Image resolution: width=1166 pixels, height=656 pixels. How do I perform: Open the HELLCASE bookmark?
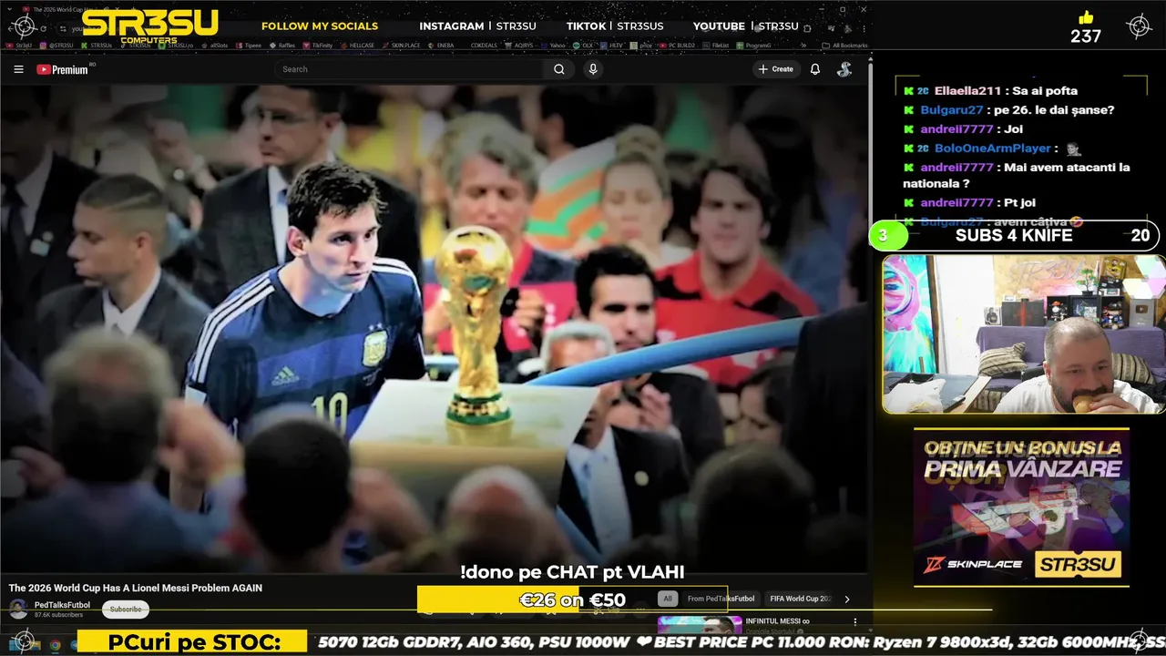358,46
